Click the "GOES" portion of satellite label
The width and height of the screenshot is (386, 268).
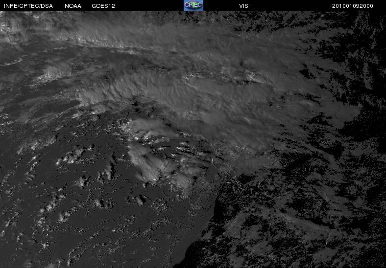pos(100,6)
